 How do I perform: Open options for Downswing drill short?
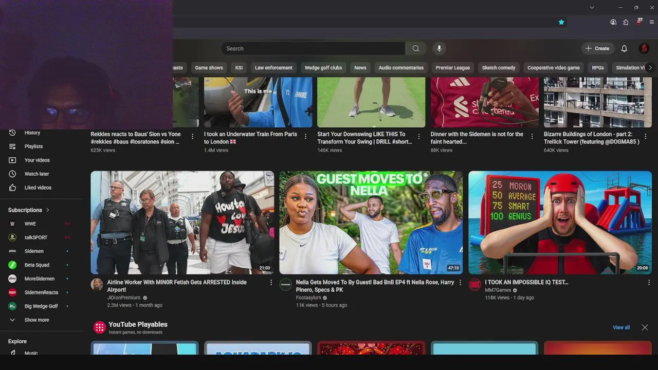click(x=419, y=136)
